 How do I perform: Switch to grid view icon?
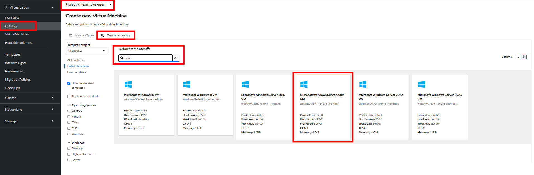pos(524,57)
